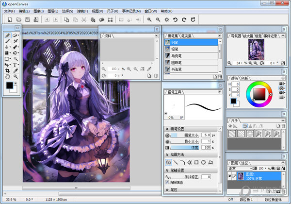291x204 pixels.
Task: Click the 手抖修正 value field
Action: tap(206, 177)
